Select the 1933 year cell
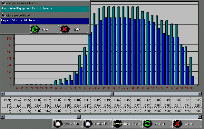204x129 pixels. coord(5,100)
